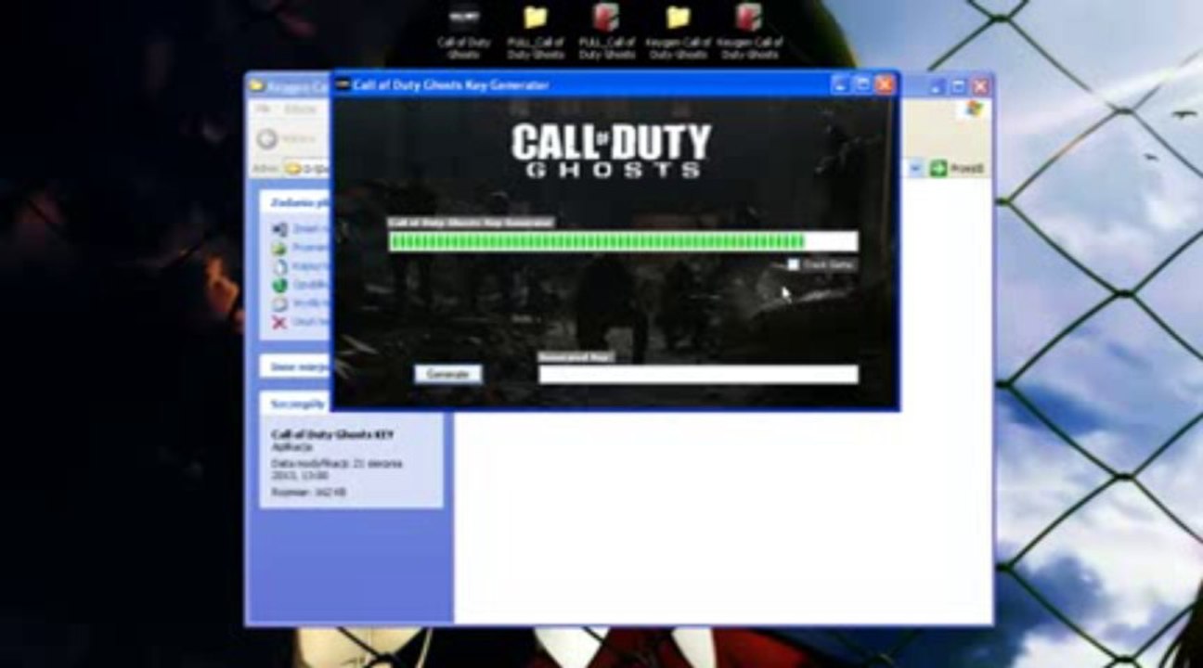Click the red X delete file task
The image size is (1203, 668).
pos(279,322)
